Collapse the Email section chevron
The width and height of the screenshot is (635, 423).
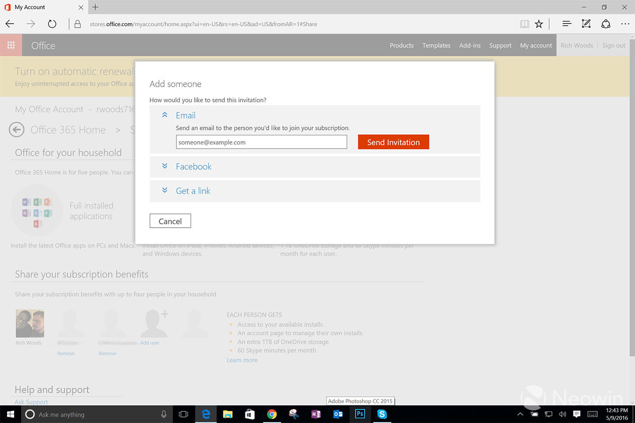coord(164,115)
